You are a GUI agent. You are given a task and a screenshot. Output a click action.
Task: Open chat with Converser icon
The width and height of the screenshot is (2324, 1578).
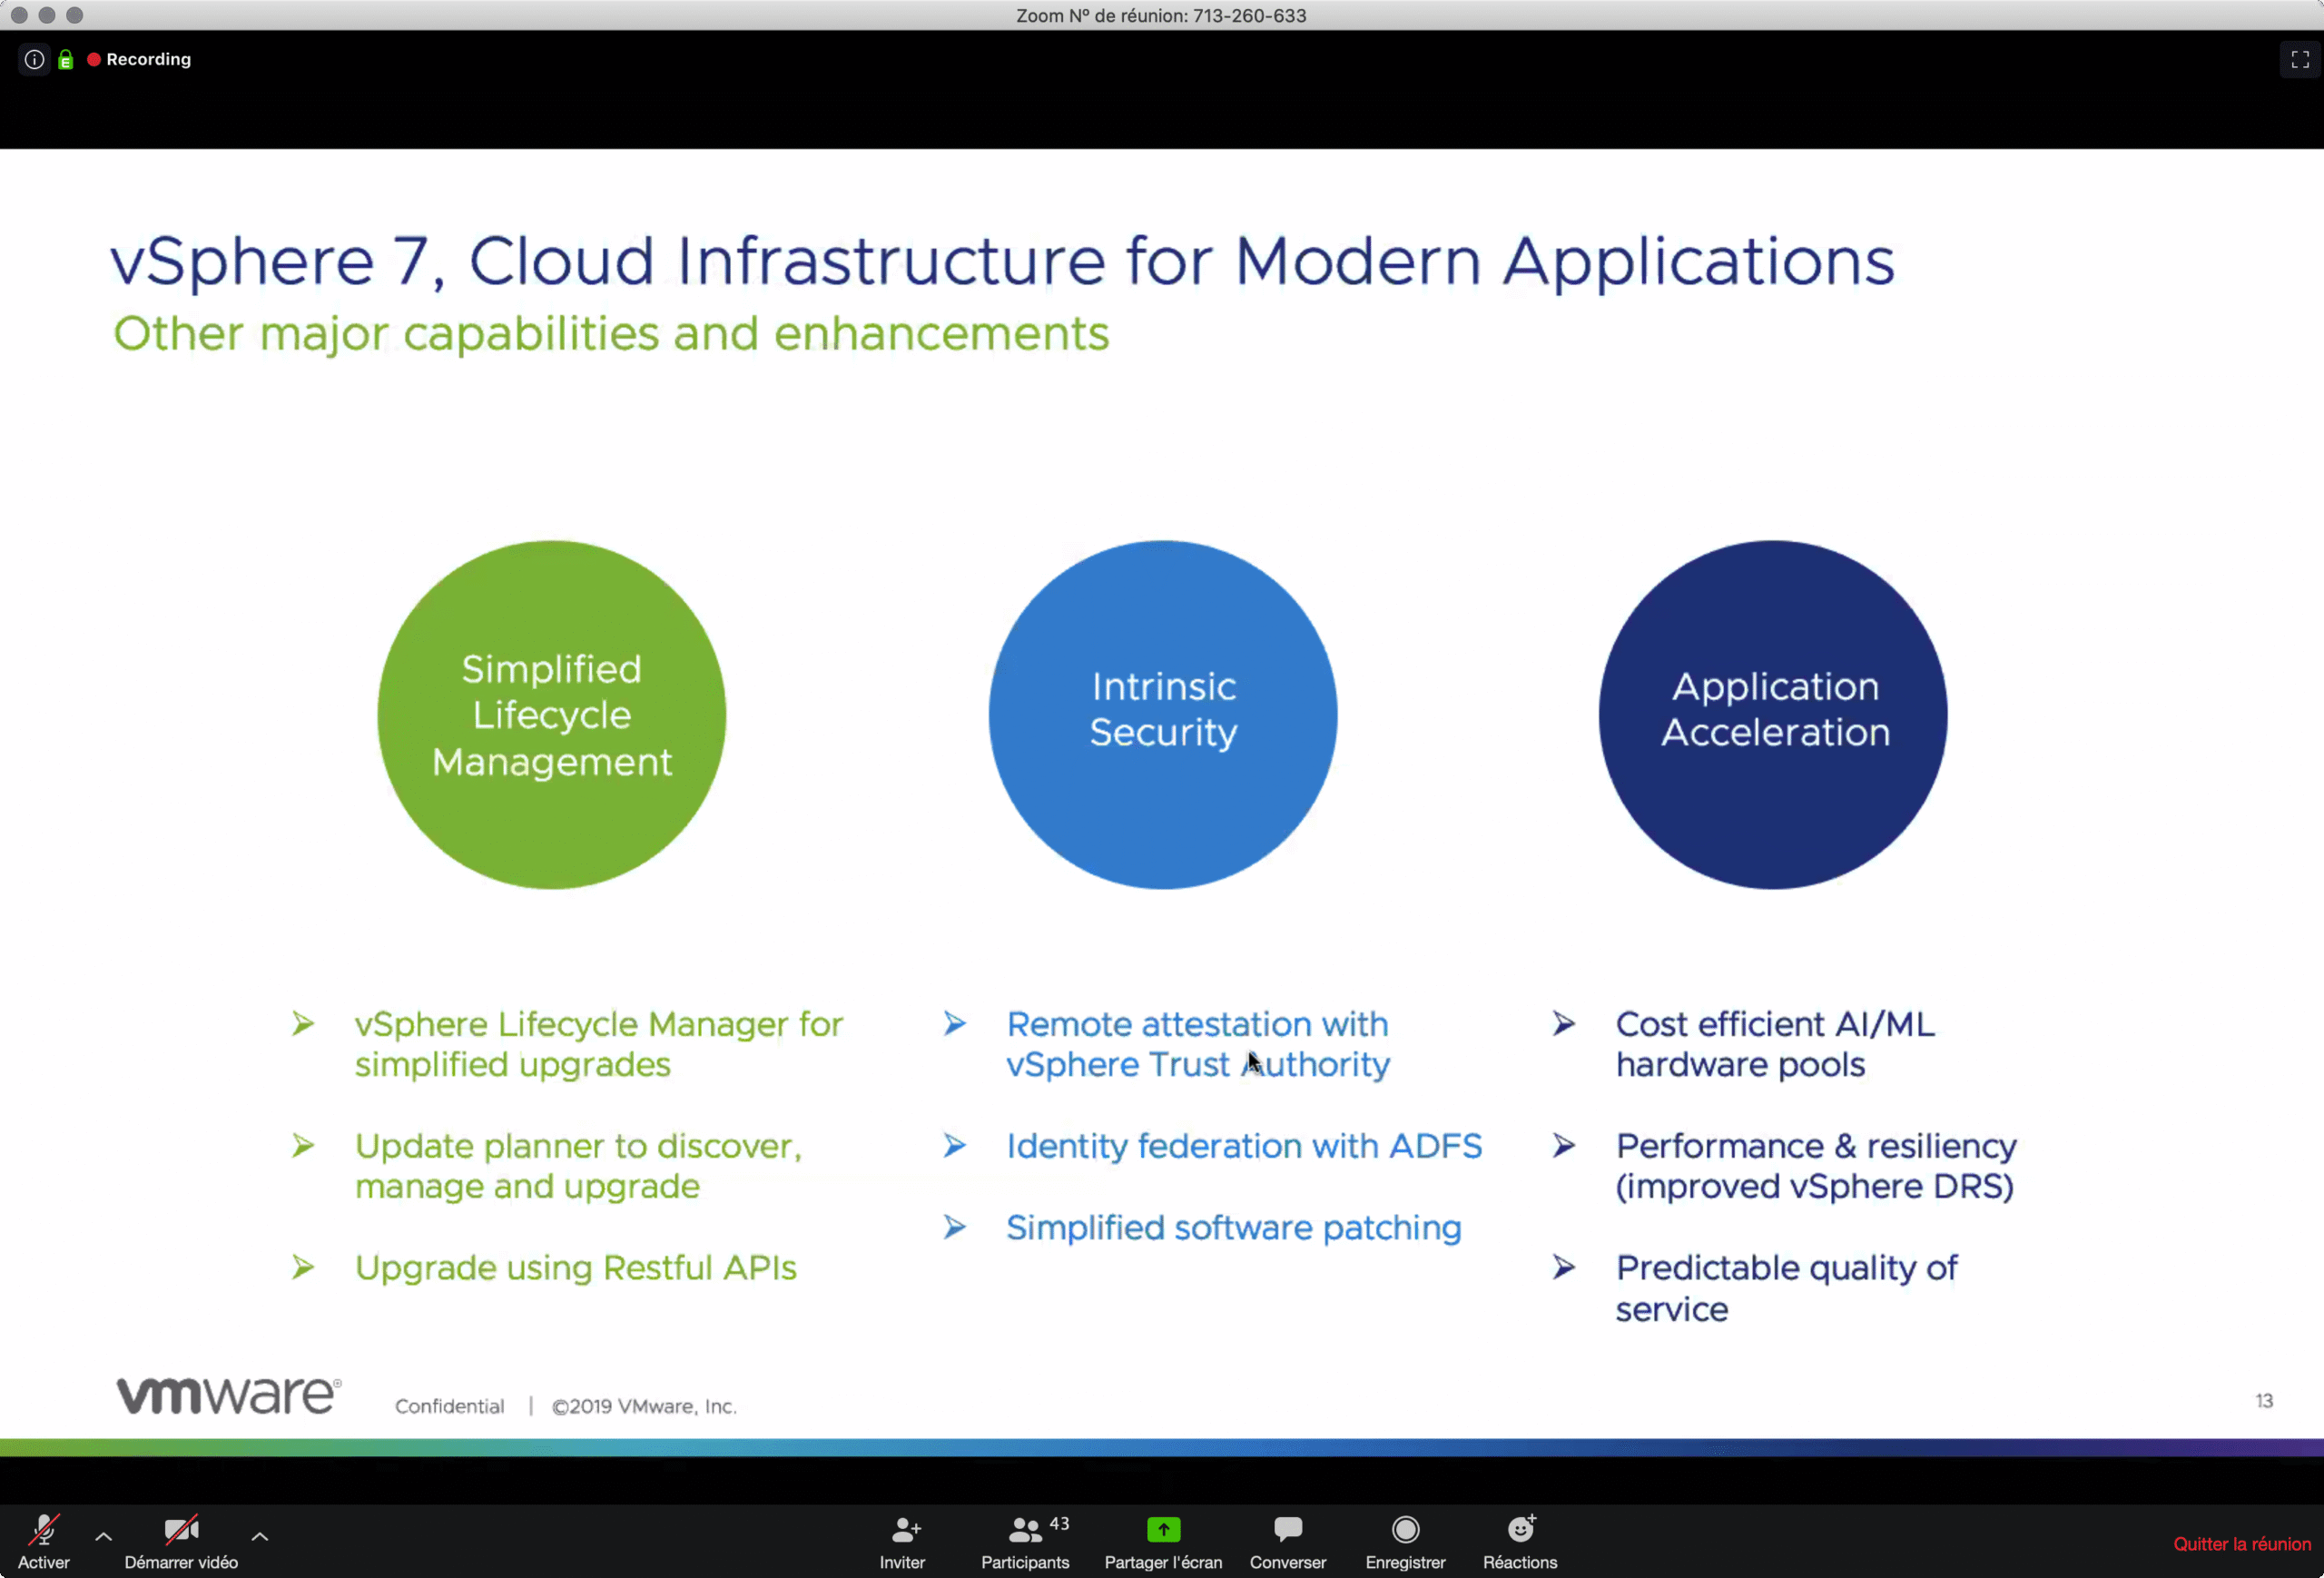point(1287,1529)
